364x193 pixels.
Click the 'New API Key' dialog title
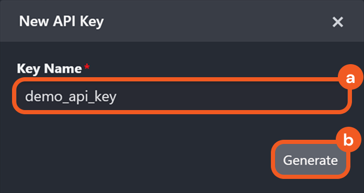61,21
